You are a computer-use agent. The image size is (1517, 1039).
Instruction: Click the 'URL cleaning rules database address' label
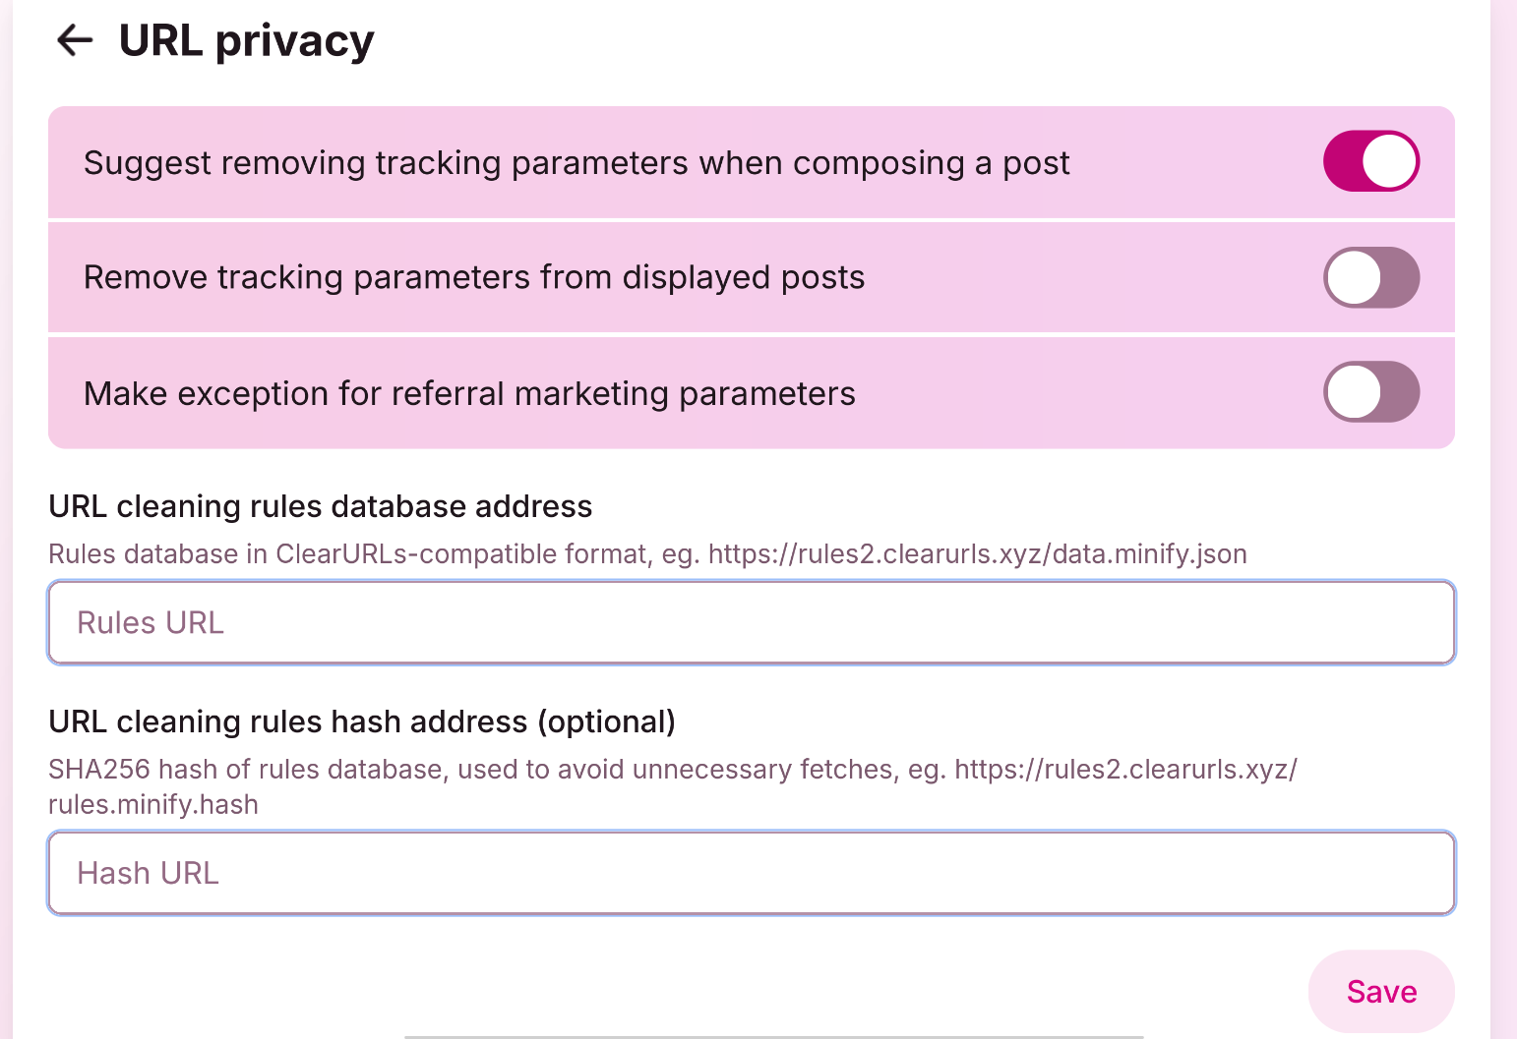pyautogui.click(x=320, y=506)
